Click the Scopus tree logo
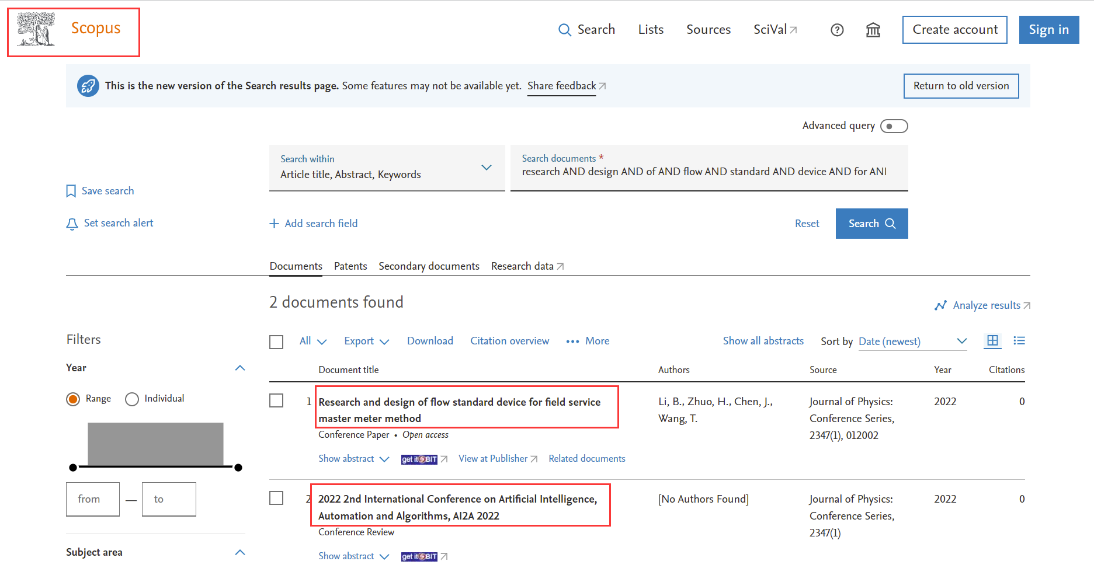 pos(36,30)
